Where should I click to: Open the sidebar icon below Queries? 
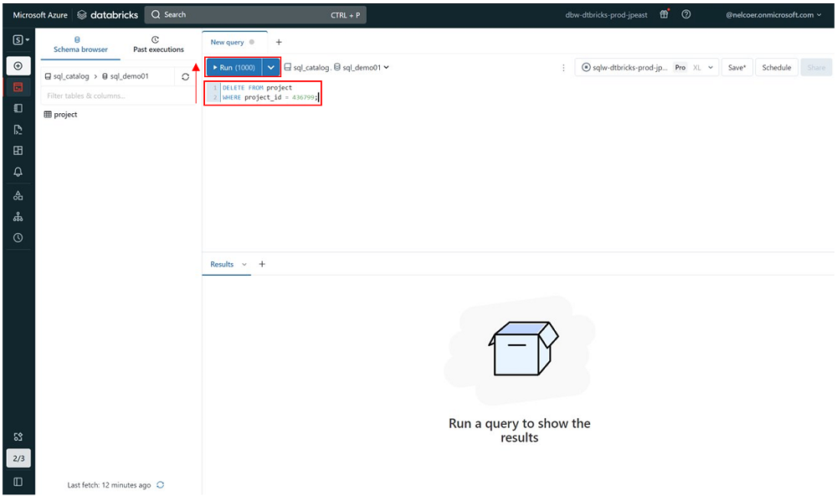click(18, 129)
